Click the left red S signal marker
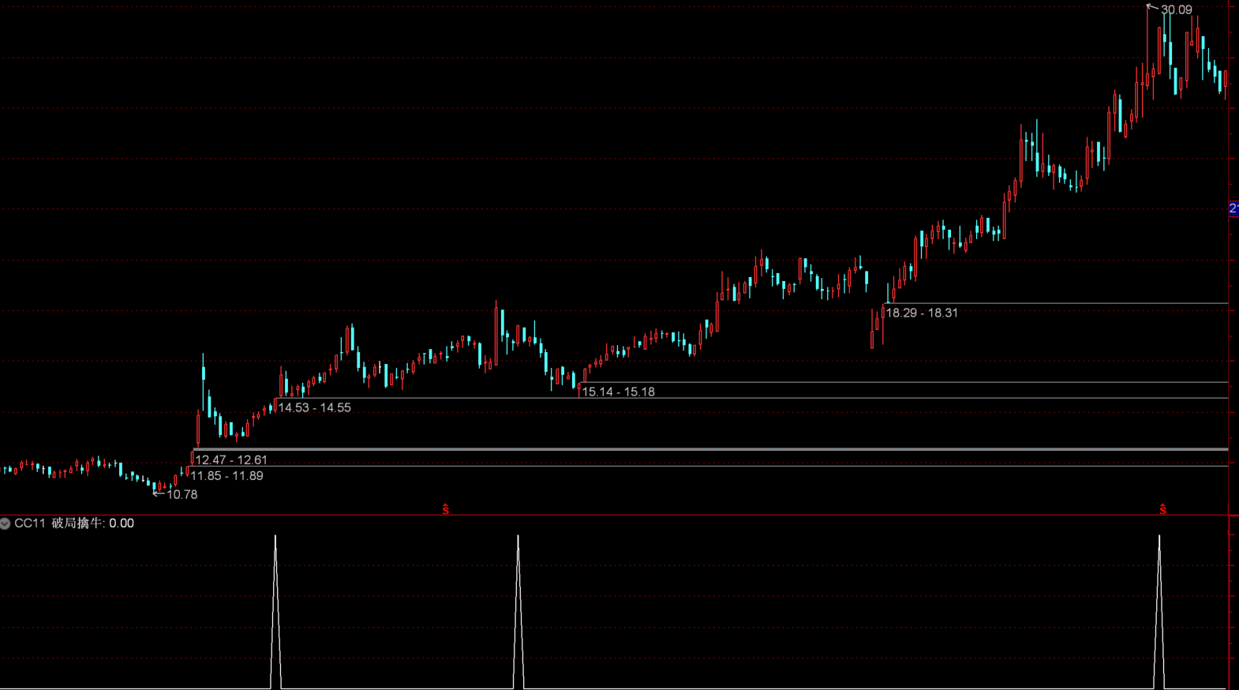Image resolution: width=1239 pixels, height=690 pixels. [446, 509]
